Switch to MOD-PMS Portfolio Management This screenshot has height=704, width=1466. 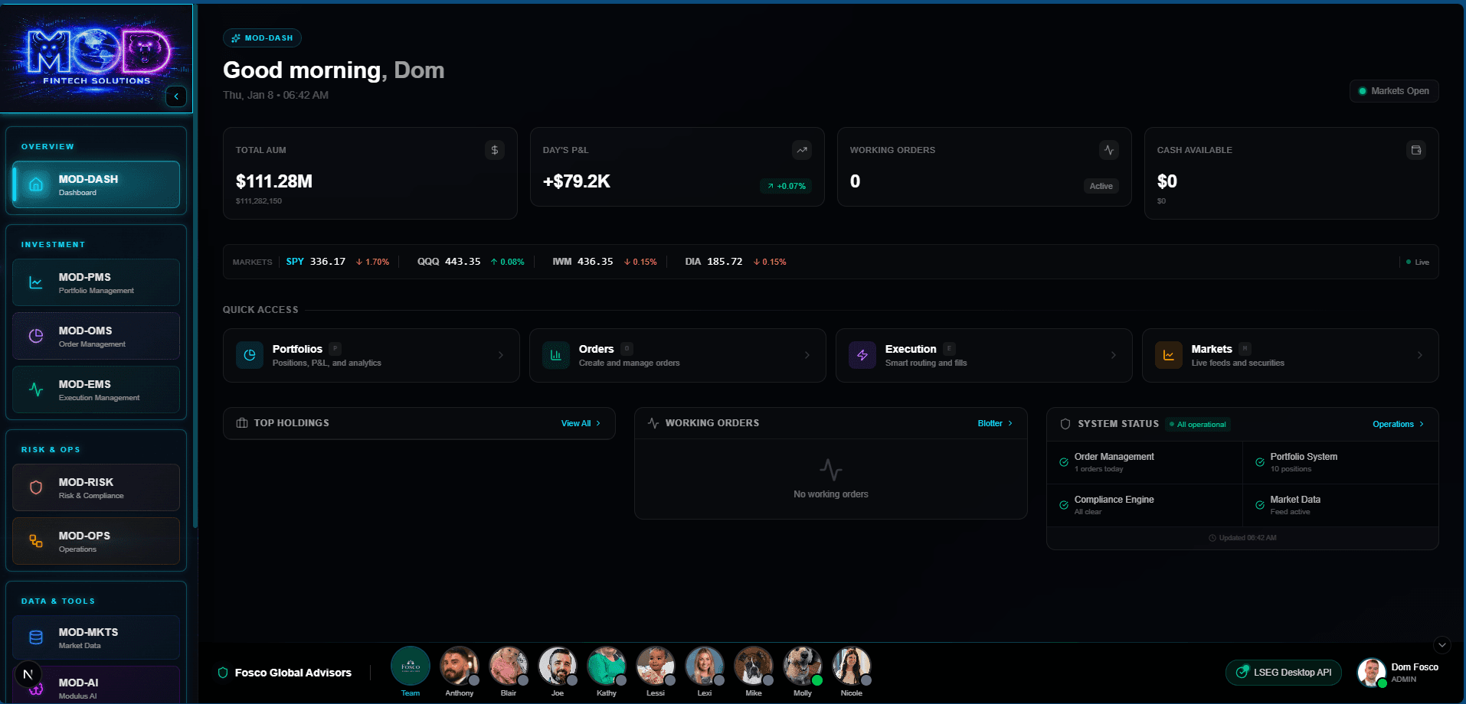[x=96, y=282]
